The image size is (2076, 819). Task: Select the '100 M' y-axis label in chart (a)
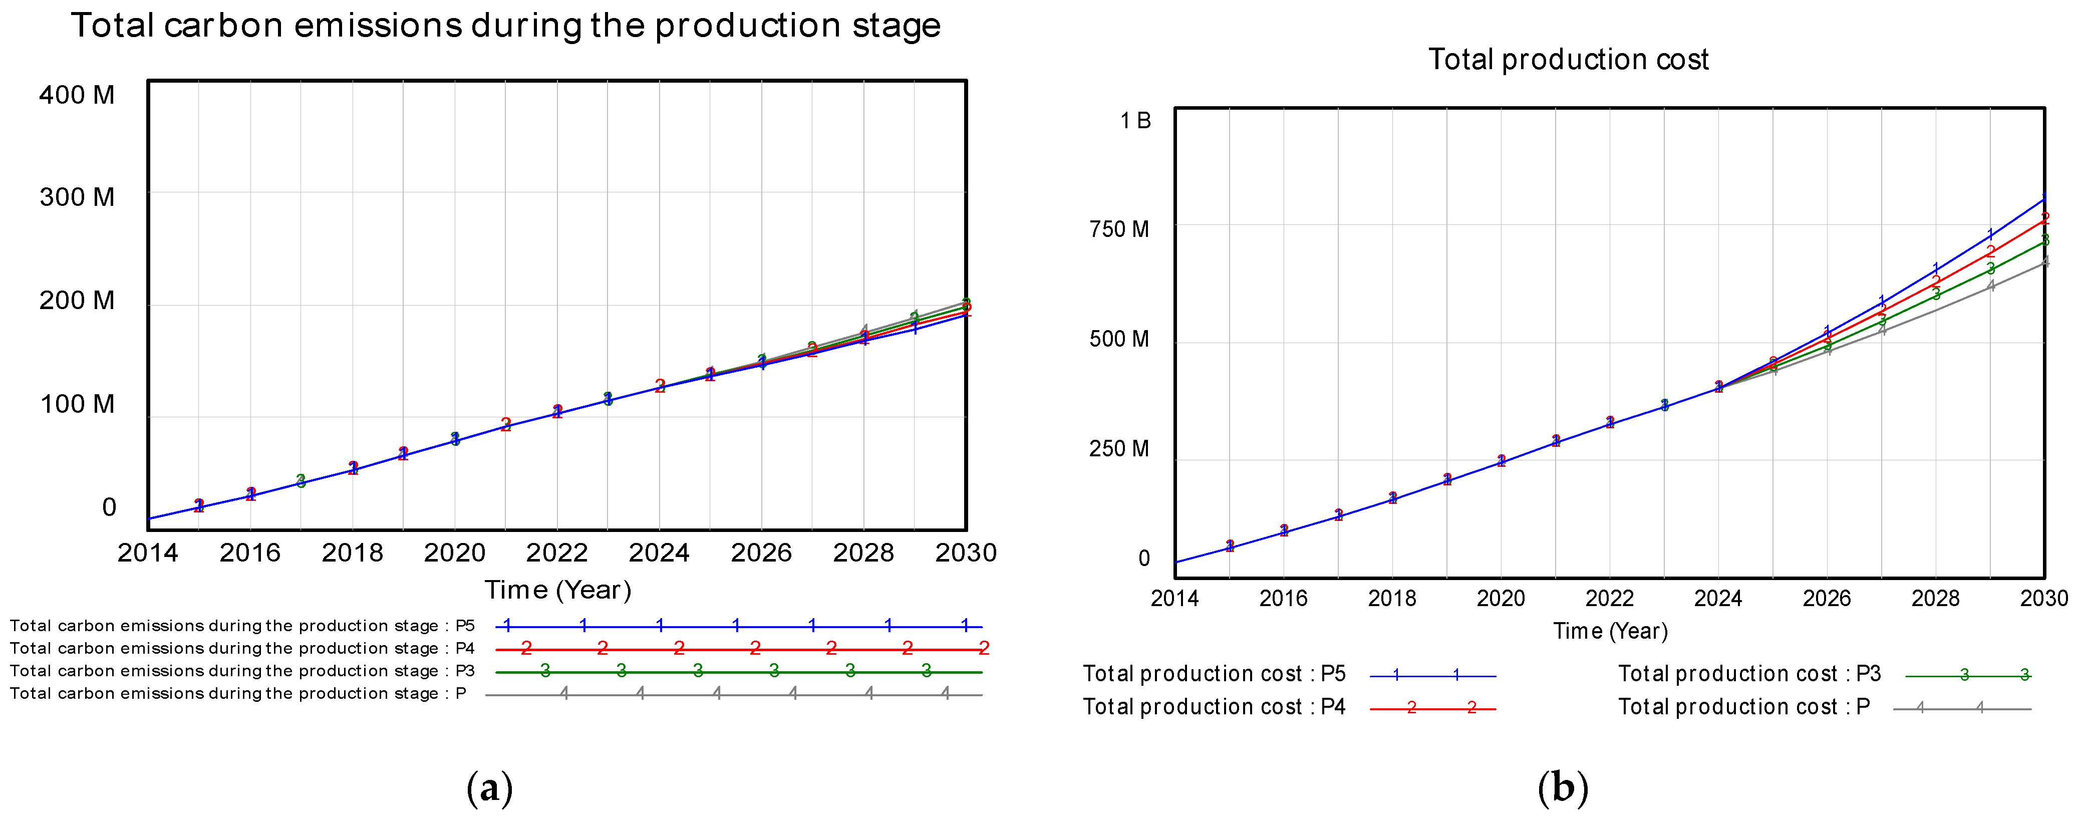point(77,404)
